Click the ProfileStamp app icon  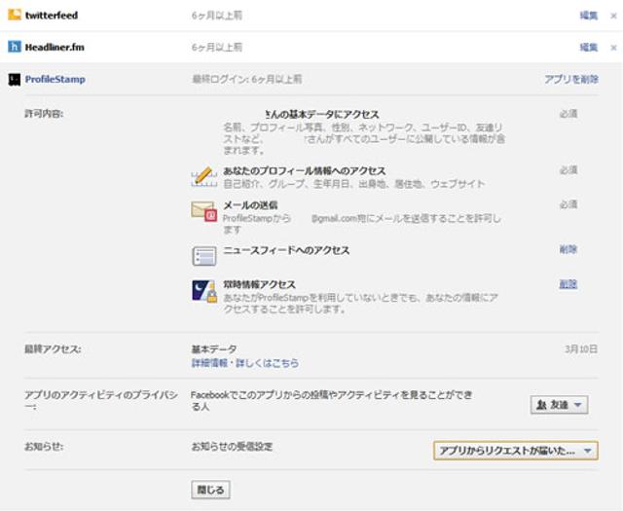point(15,80)
